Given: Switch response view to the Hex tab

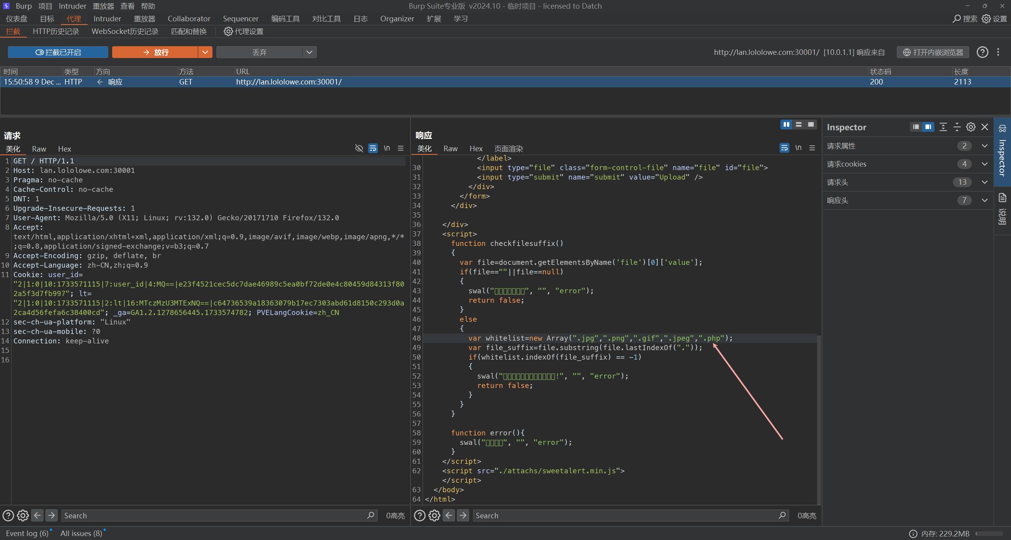Looking at the screenshot, I should (475, 149).
